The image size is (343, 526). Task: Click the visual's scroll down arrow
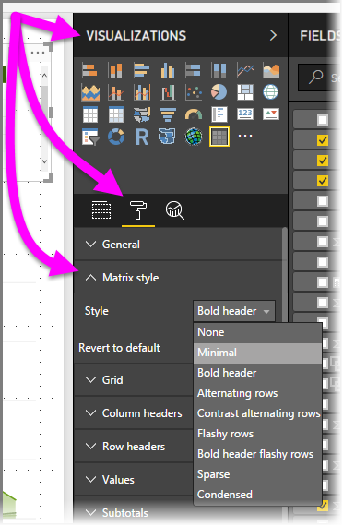[44, 161]
